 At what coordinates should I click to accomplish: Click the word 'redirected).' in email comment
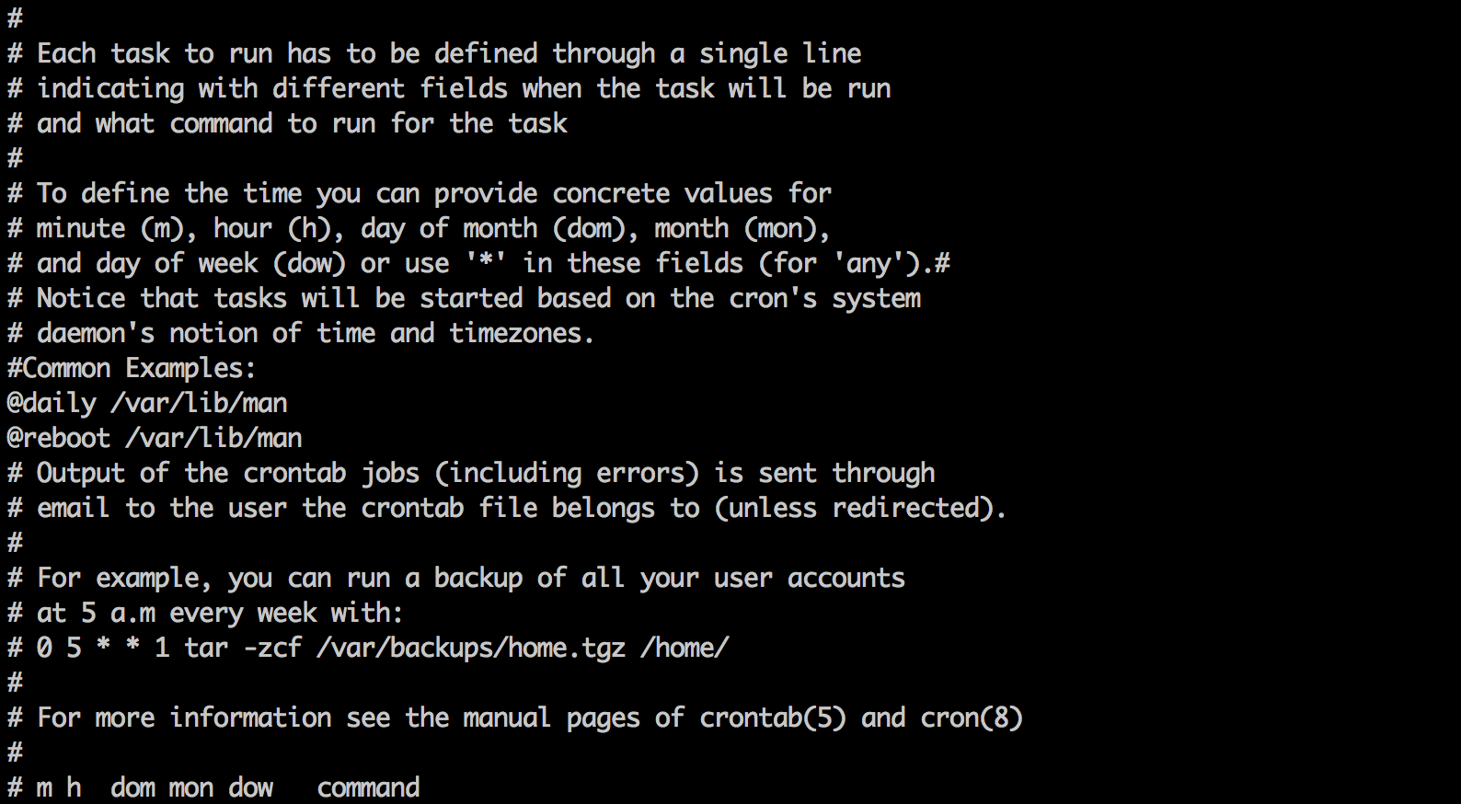(x=920, y=509)
